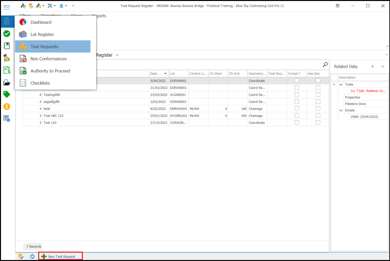Click the New Test Request button
Screen dimensions: 390x261
[x=61, y=256]
